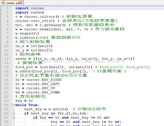The height and width of the screenshot is (126, 164).
Task: Click 'kd = curses.KEY_DOWN' line
Action: pyautogui.click(x=37, y=92)
